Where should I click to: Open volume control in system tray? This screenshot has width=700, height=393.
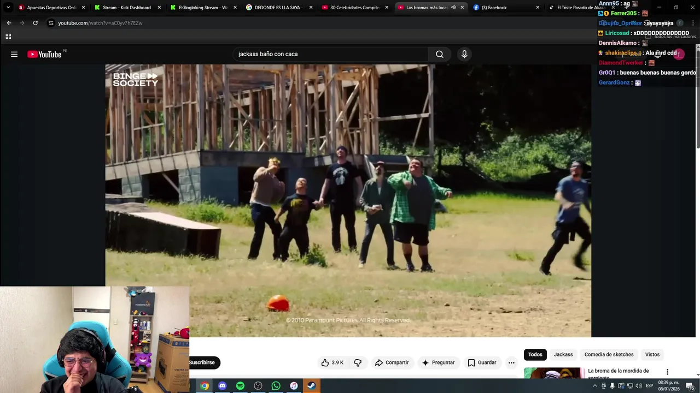tap(638, 386)
